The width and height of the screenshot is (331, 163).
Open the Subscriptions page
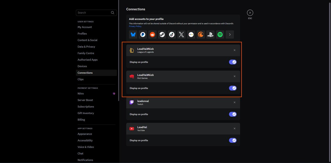(x=96, y=107)
